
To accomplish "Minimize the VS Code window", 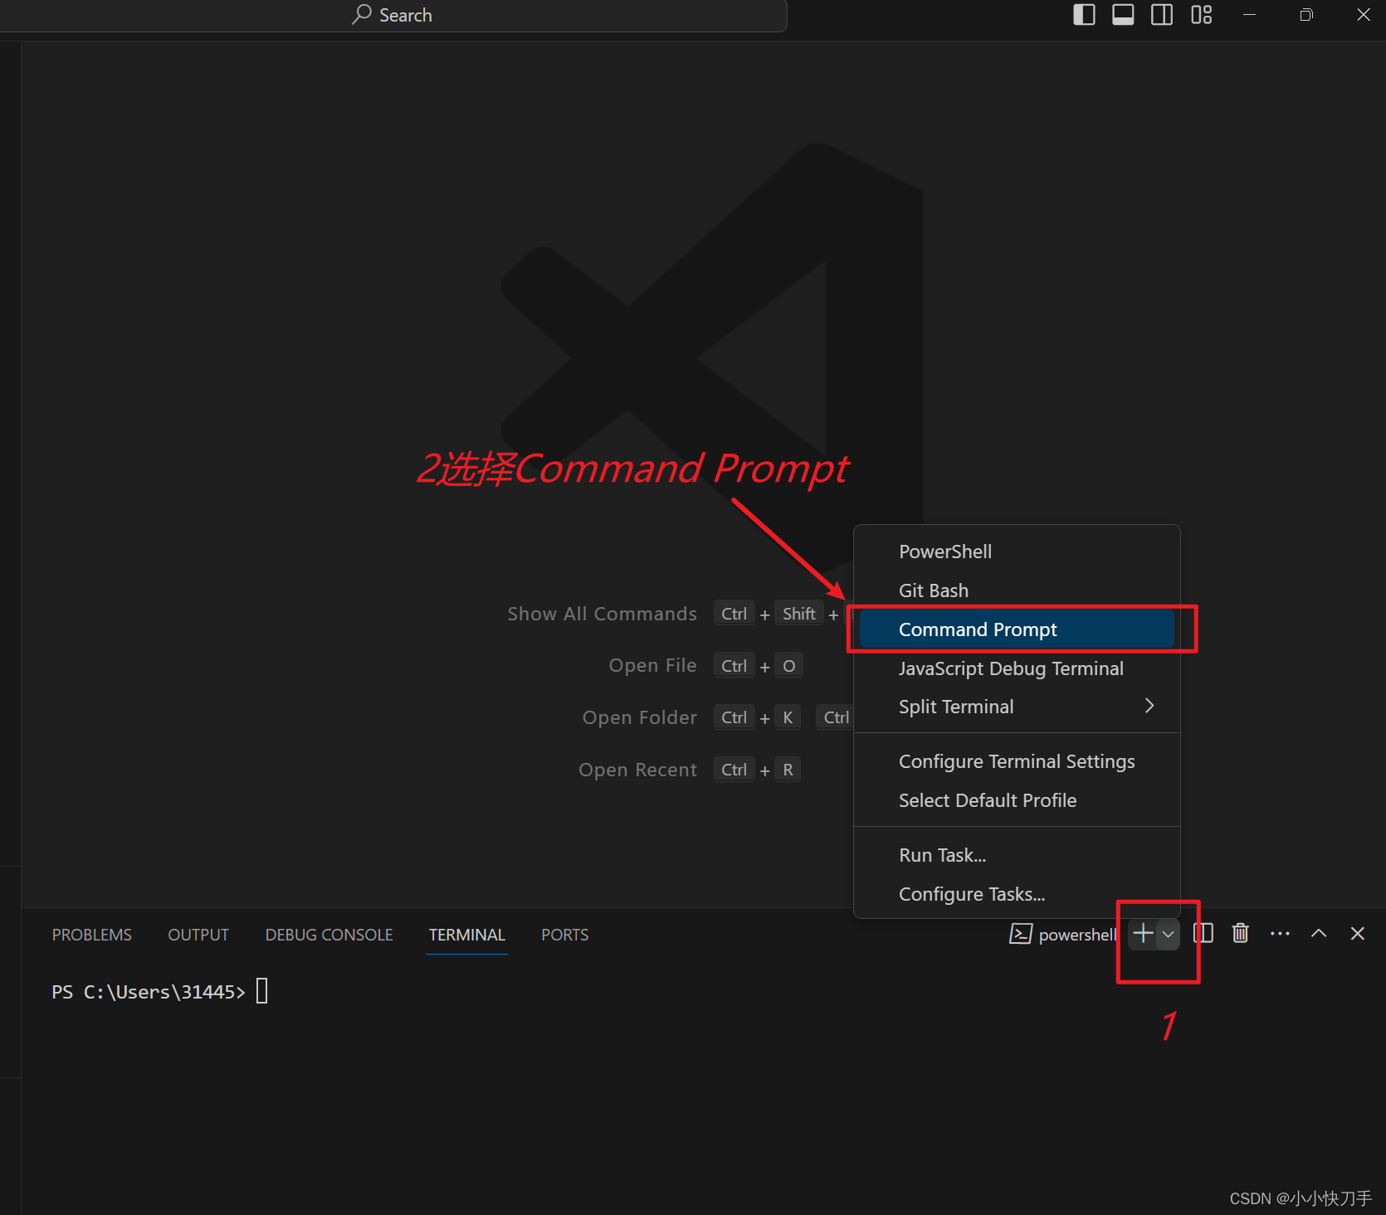I will (1249, 15).
